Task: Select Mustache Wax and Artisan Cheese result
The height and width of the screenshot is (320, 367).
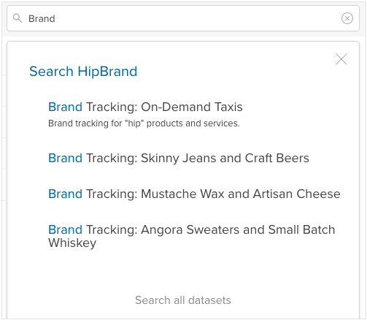Action: click(x=194, y=194)
